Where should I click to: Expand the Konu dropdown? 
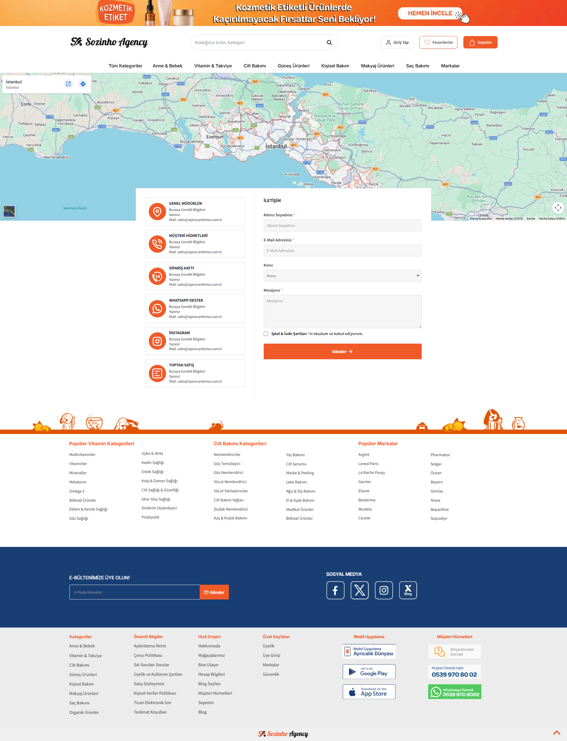pos(342,276)
